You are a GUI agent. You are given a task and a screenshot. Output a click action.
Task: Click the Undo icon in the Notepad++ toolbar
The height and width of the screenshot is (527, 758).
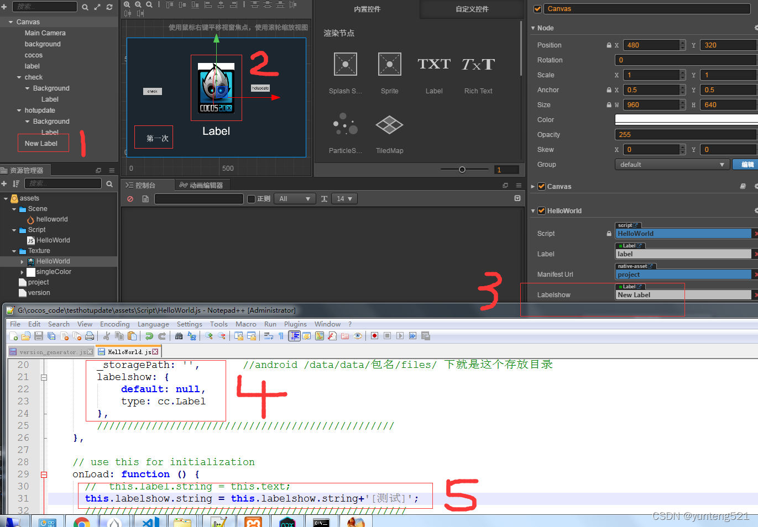[149, 336]
